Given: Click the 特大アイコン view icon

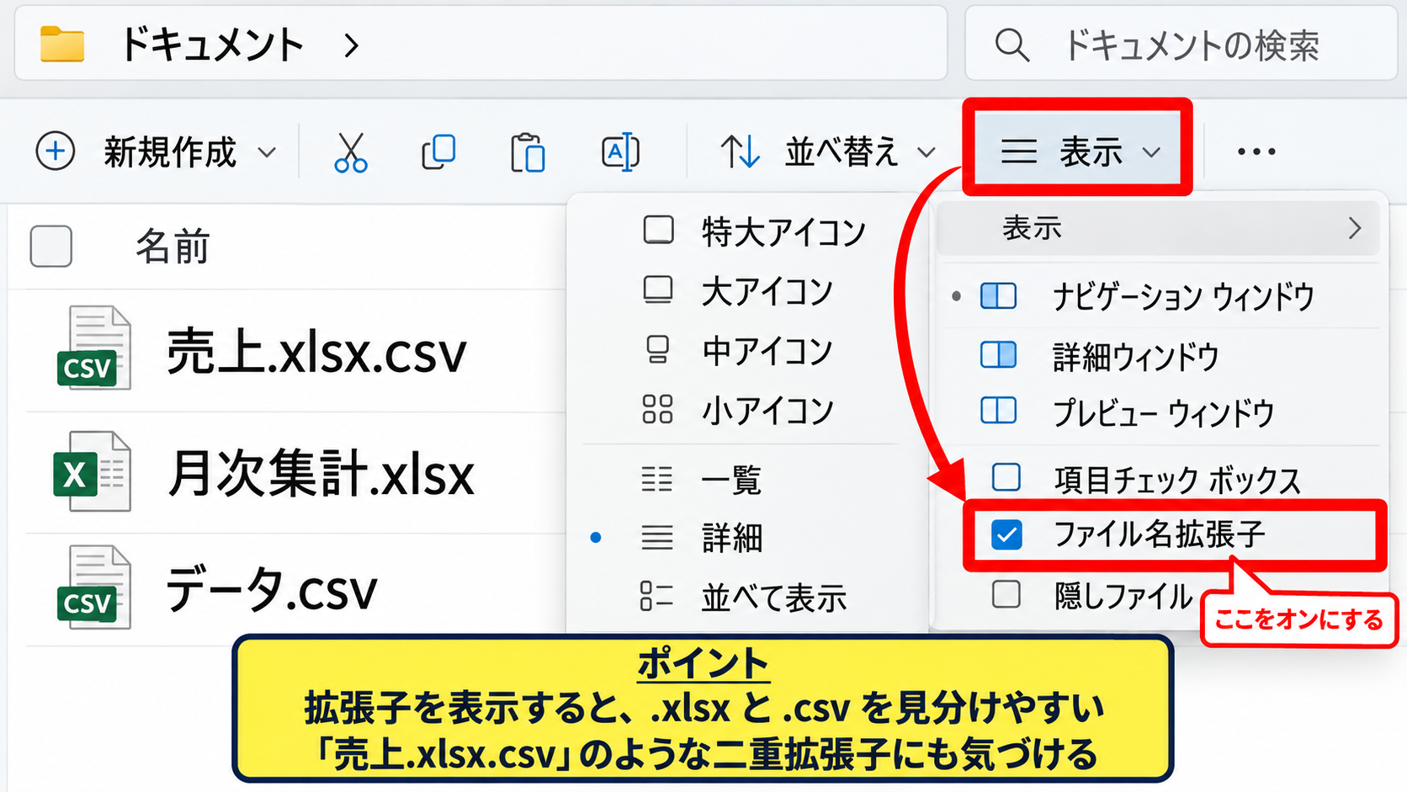Looking at the screenshot, I should 658,230.
